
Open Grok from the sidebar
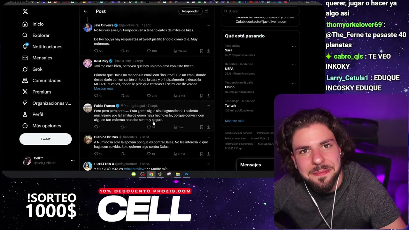pyautogui.click(x=32, y=69)
